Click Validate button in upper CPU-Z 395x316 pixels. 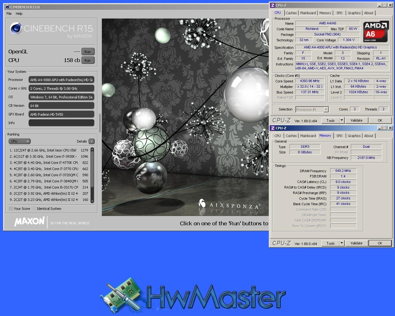click(356, 120)
